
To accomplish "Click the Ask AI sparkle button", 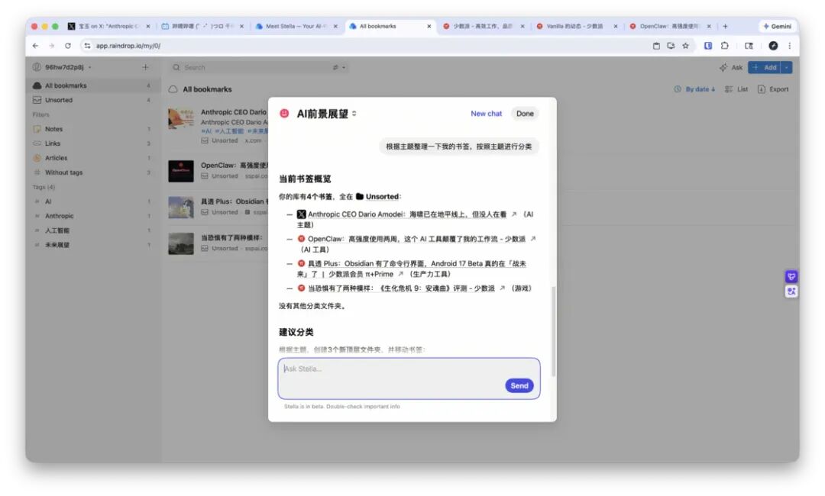I will coord(731,67).
